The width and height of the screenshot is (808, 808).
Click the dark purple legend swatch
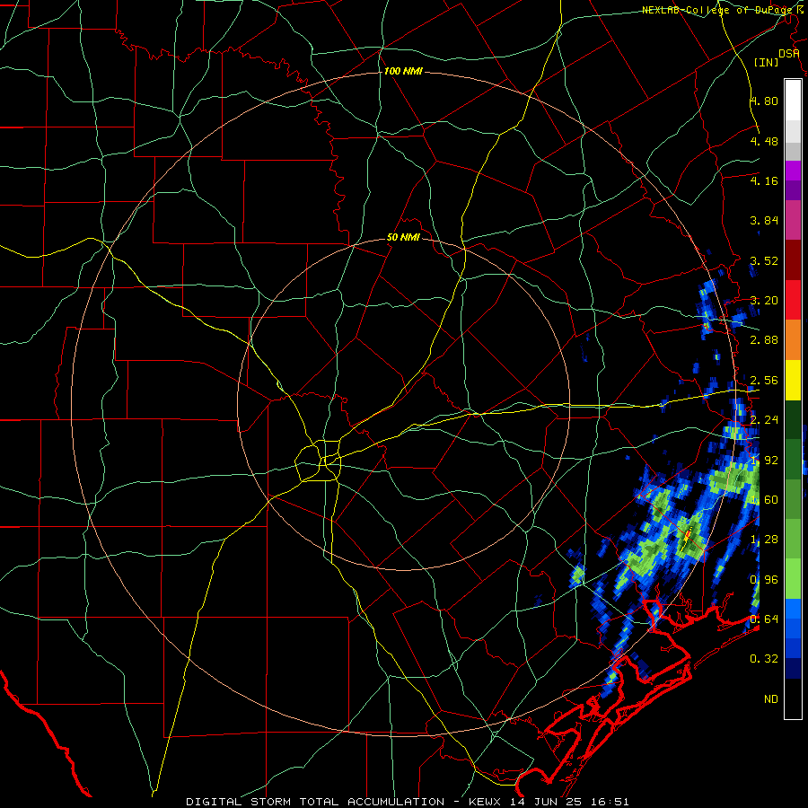click(x=793, y=190)
